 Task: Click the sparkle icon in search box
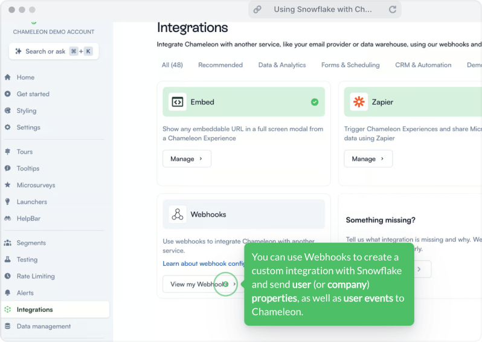pos(19,51)
